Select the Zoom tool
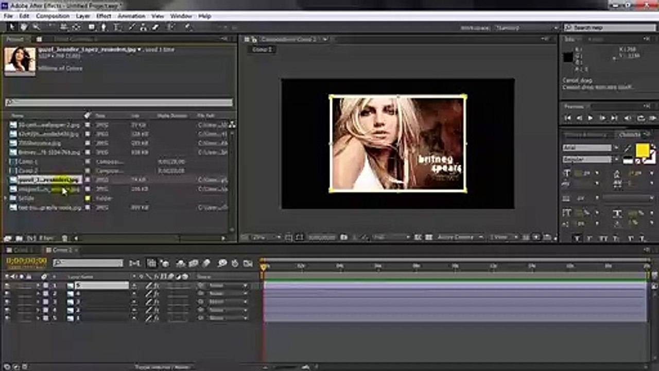 point(37,27)
